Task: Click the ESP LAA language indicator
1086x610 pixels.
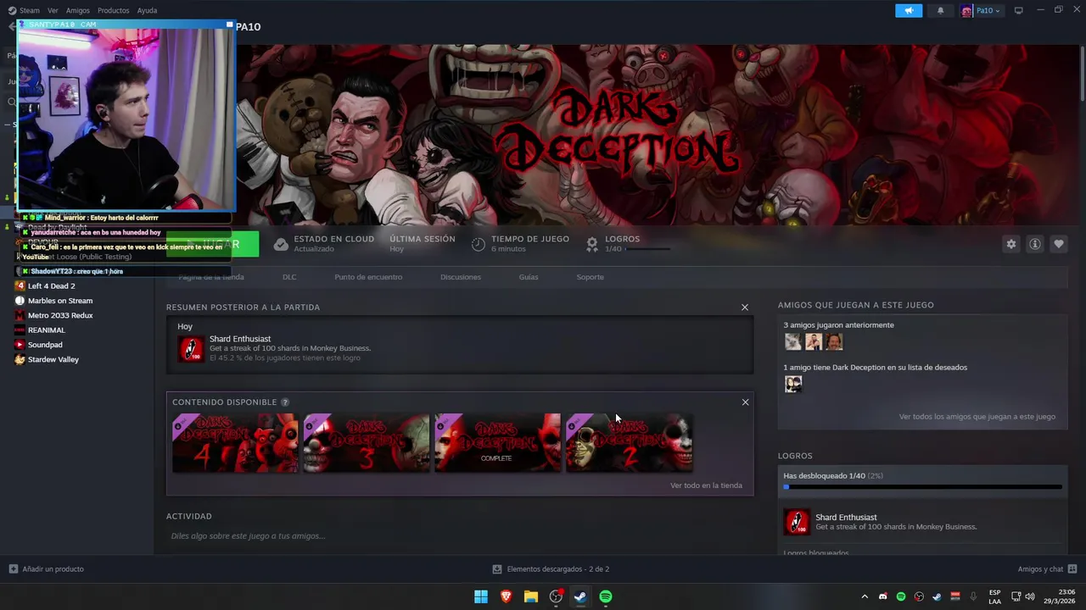Action: [x=994, y=596]
